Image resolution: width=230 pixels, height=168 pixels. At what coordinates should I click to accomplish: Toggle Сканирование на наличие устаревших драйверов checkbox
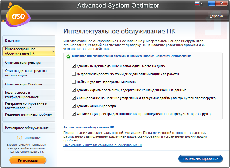74,98
